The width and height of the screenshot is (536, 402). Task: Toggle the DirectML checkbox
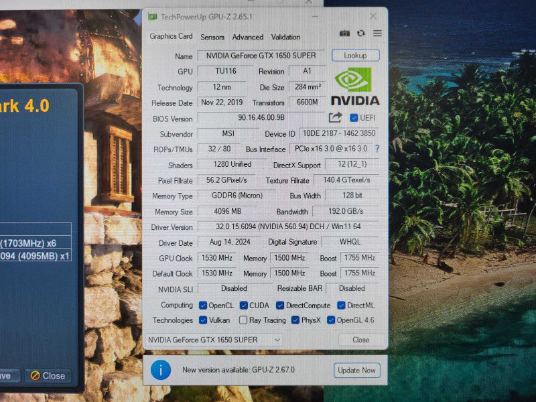341,306
